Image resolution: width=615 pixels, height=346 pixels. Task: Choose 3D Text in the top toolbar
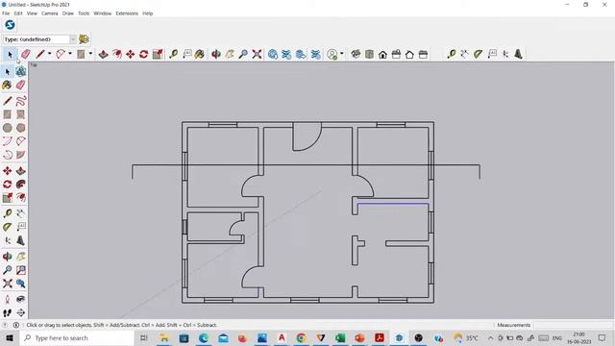tap(519, 54)
